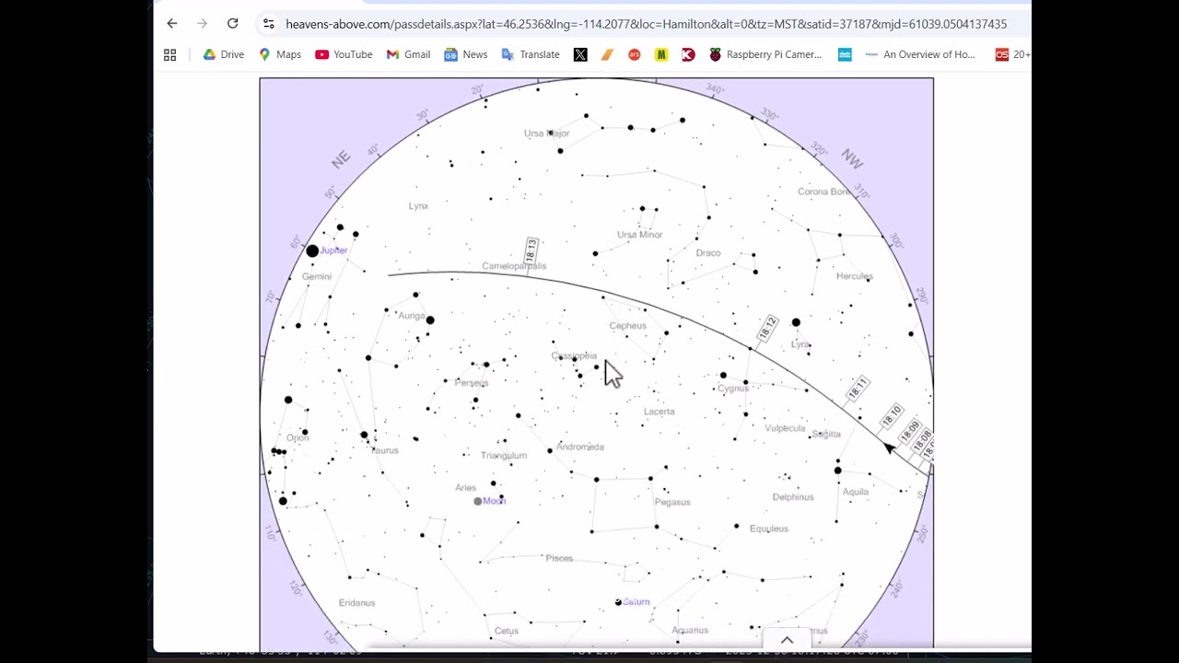Click the Taurus constellation label
This screenshot has width=1179, height=663.
pos(384,450)
